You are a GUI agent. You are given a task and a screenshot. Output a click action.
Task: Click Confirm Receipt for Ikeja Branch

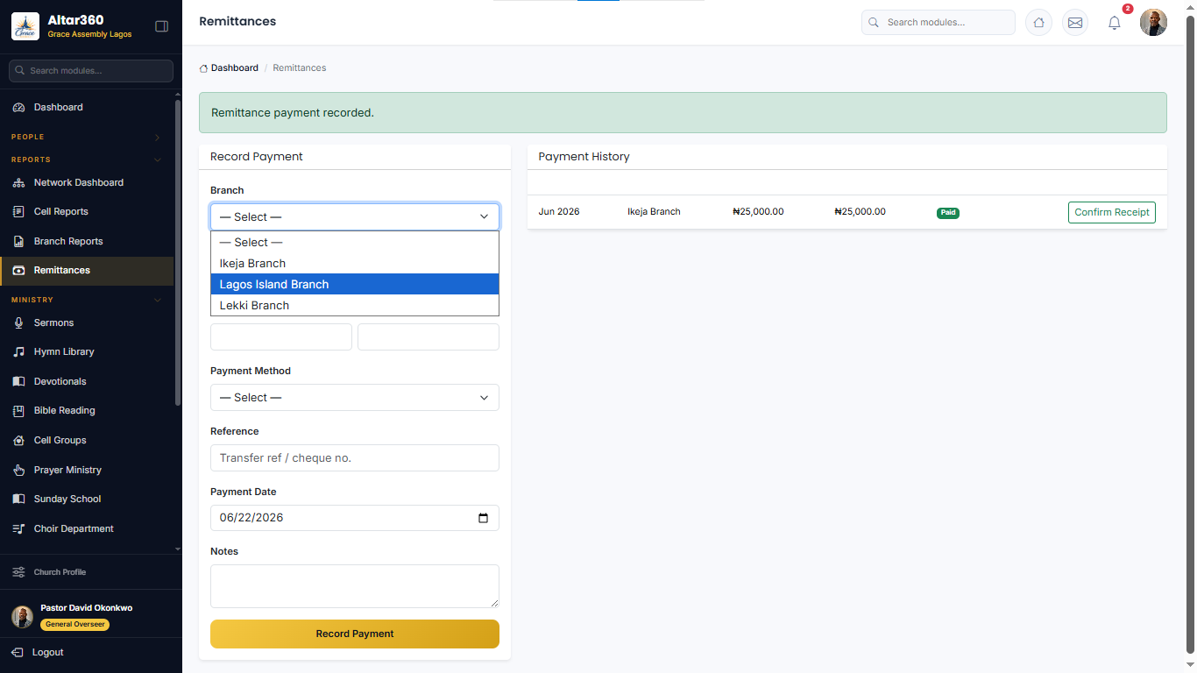pyautogui.click(x=1112, y=212)
